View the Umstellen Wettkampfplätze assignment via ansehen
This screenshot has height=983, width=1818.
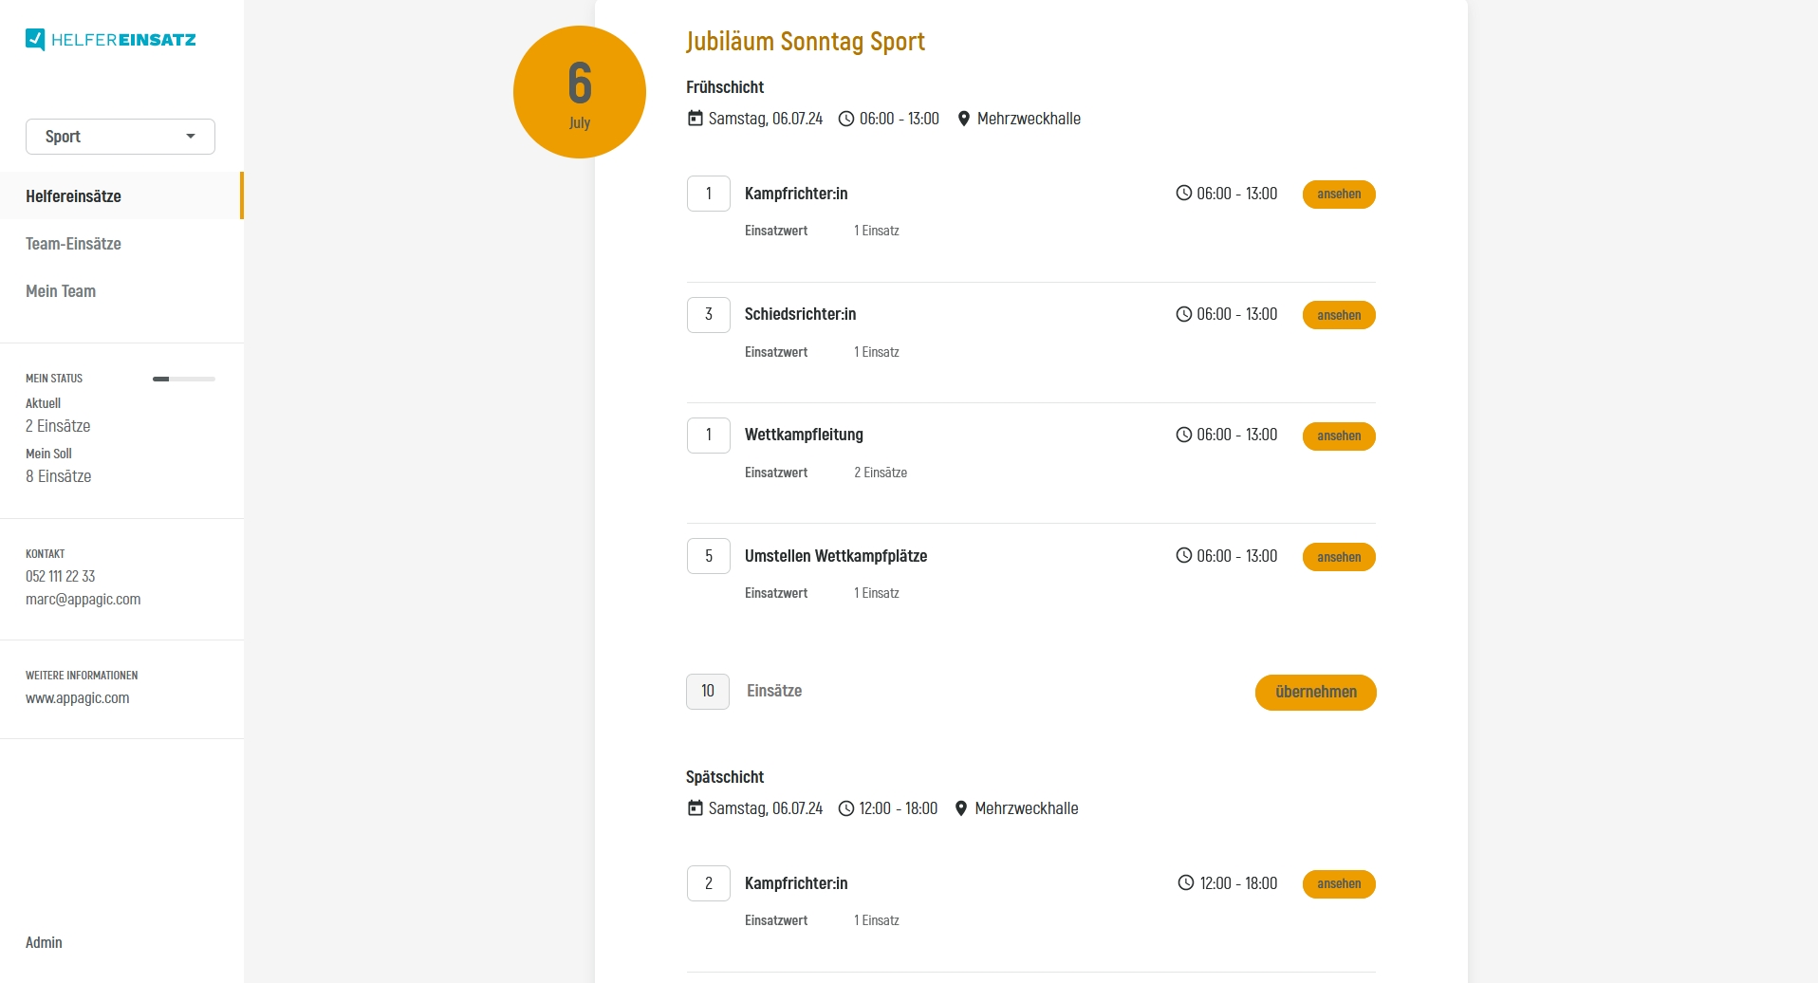1339,557
